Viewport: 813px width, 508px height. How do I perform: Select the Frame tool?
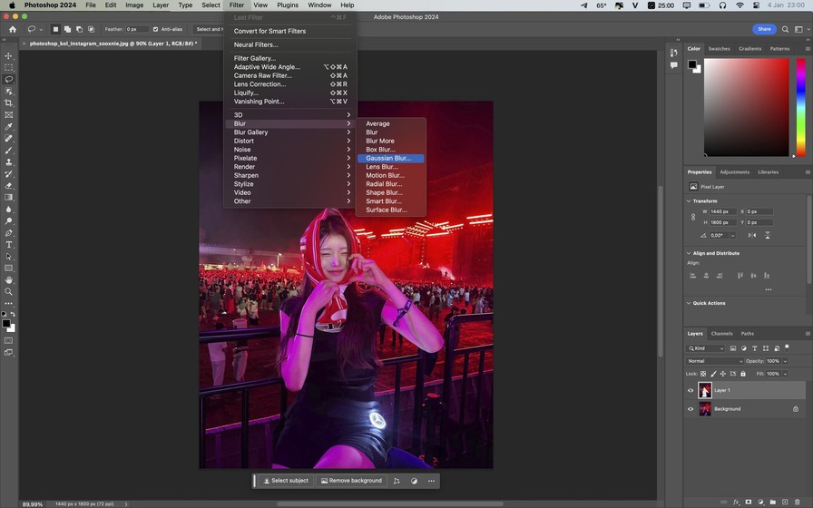tap(8, 115)
